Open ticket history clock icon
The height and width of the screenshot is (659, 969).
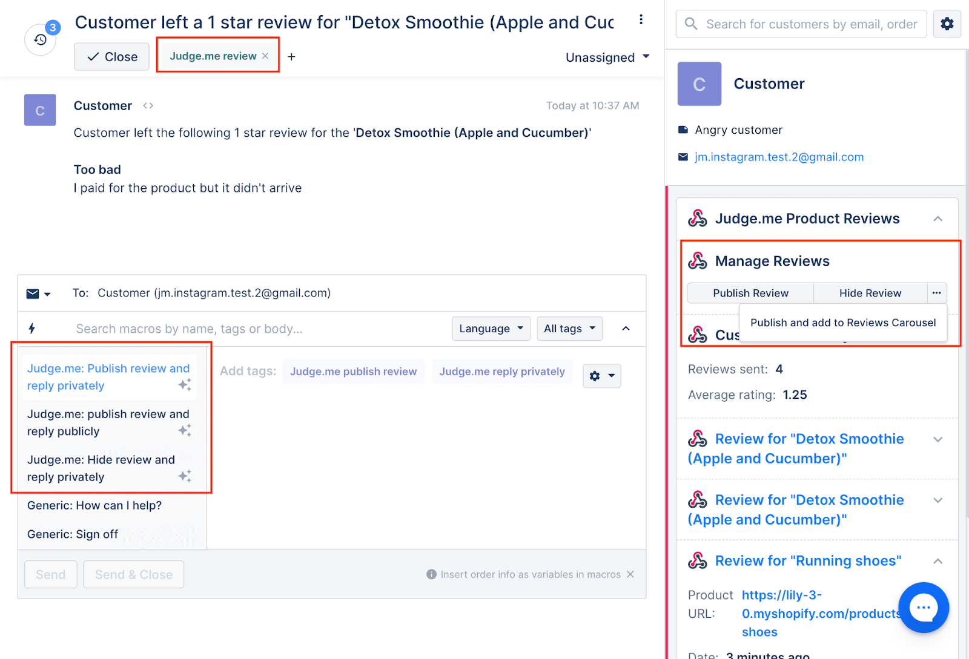pos(40,40)
